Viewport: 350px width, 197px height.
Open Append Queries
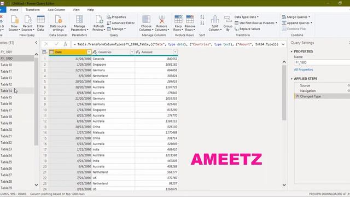pos(297,23)
